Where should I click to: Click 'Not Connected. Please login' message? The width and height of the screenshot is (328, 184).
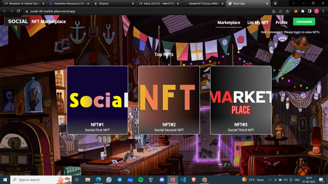pyautogui.click(x=290, y=32)
